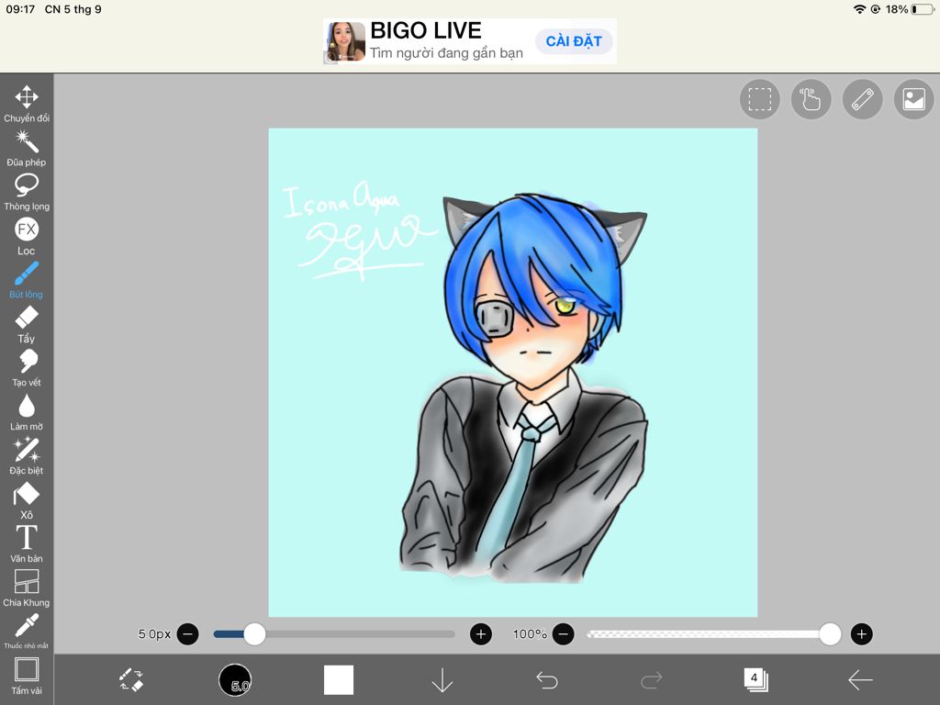
Task: Increase opacity with plus button
Action: (861, 633)
